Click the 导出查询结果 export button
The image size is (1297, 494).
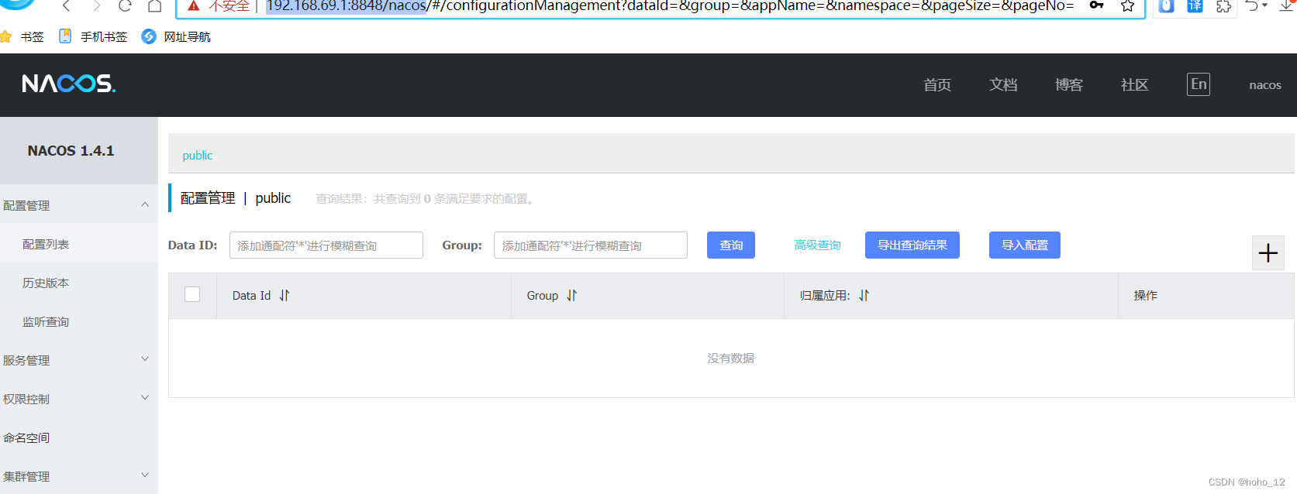coord(912,245)
